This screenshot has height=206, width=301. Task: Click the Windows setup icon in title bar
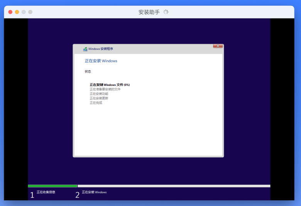[x=85, y=49]
